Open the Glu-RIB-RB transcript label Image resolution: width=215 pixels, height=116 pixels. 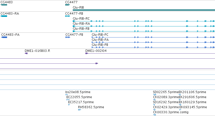tap(81, 29)
